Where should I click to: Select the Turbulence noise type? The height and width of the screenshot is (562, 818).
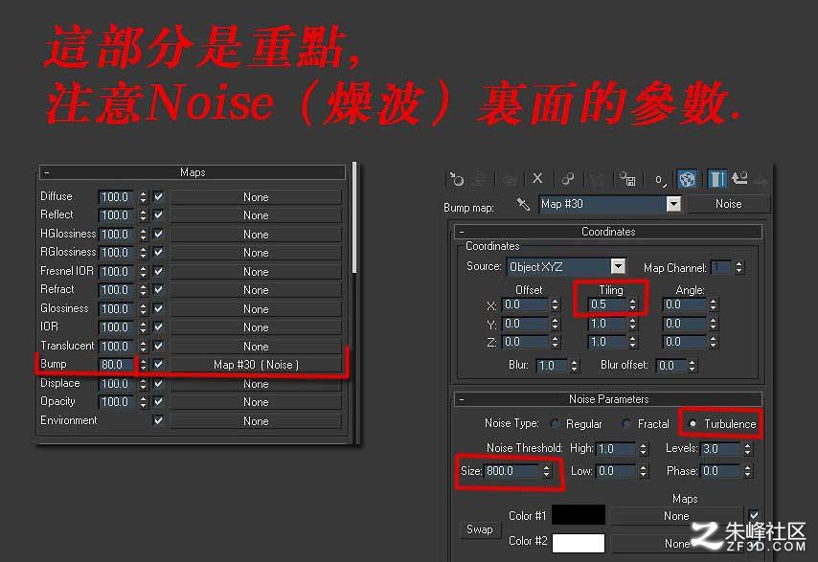click(693, 424)
